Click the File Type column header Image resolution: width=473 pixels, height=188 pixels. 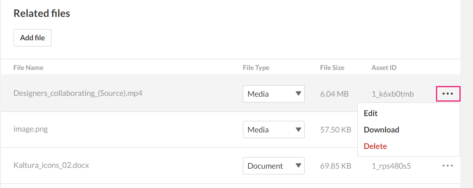tap(256, 68)
